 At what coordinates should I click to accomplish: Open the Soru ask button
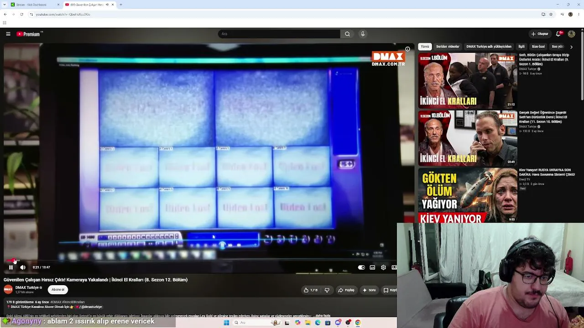click(x=369, y=290)
